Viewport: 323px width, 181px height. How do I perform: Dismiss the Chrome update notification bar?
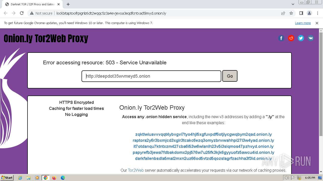(x=317, y=23)
